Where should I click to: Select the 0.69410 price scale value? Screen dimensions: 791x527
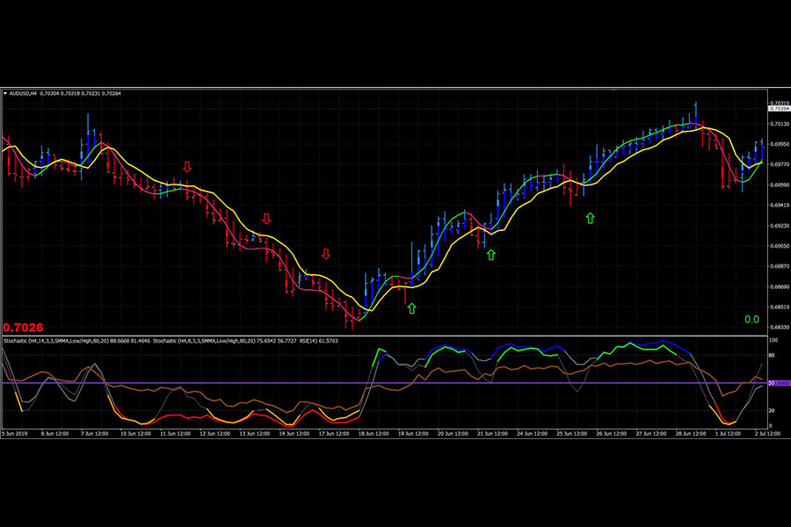[x=780, y=206]
